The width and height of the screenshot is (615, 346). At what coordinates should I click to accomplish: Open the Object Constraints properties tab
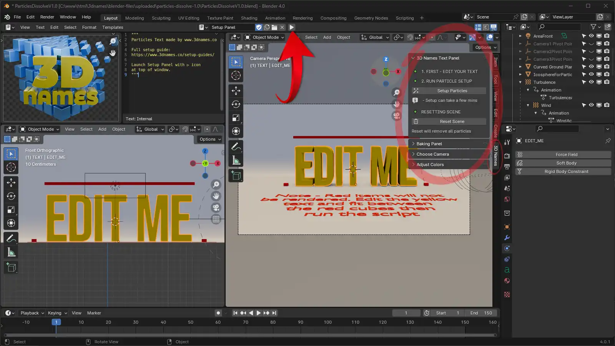click(507, 259)
